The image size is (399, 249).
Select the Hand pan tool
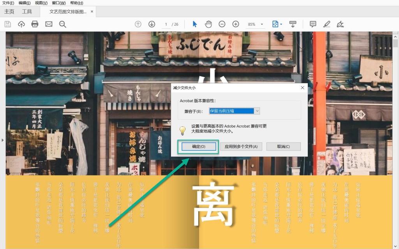coord(208,24)
